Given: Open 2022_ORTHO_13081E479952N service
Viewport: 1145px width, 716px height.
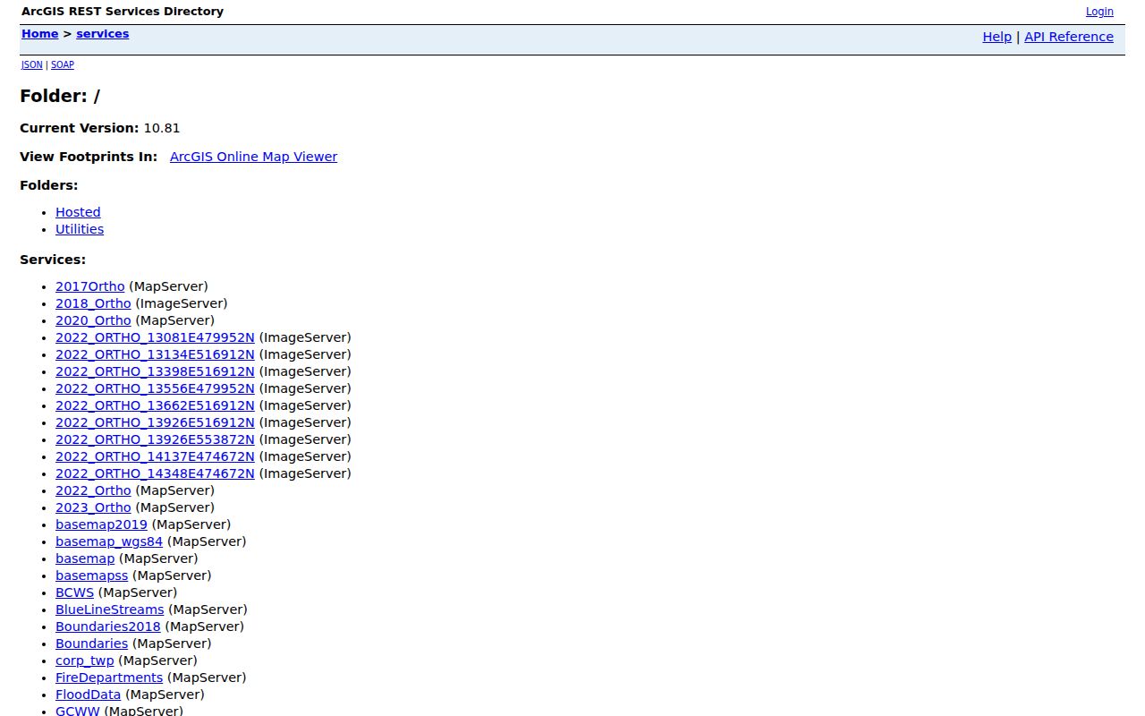Looking at the screenshot, I should [x=155, y=337].
